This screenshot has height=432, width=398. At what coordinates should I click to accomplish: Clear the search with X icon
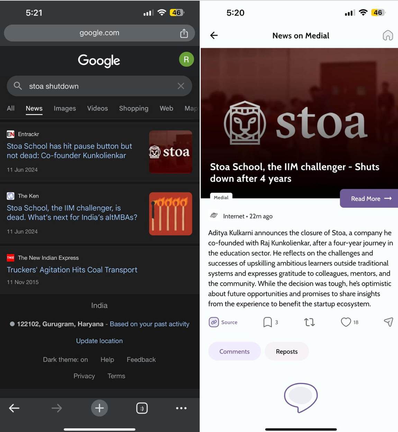pos(181,86)
